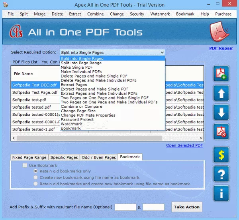
Task: Choose 'Extract Pages and Make Individual PDFs'
Action: pyautogui.click(x=113, y=93)
